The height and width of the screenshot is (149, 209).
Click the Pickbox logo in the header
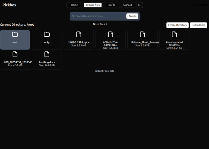[x=9, y=5]
